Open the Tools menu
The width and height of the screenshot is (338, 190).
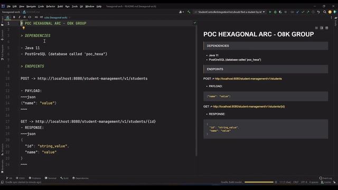click(x=75, y=6)
